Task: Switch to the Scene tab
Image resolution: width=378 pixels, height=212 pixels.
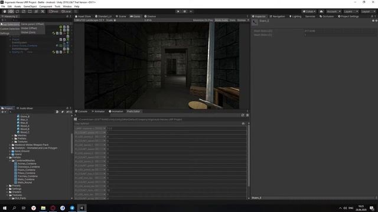Action: (x=121, y=16)
